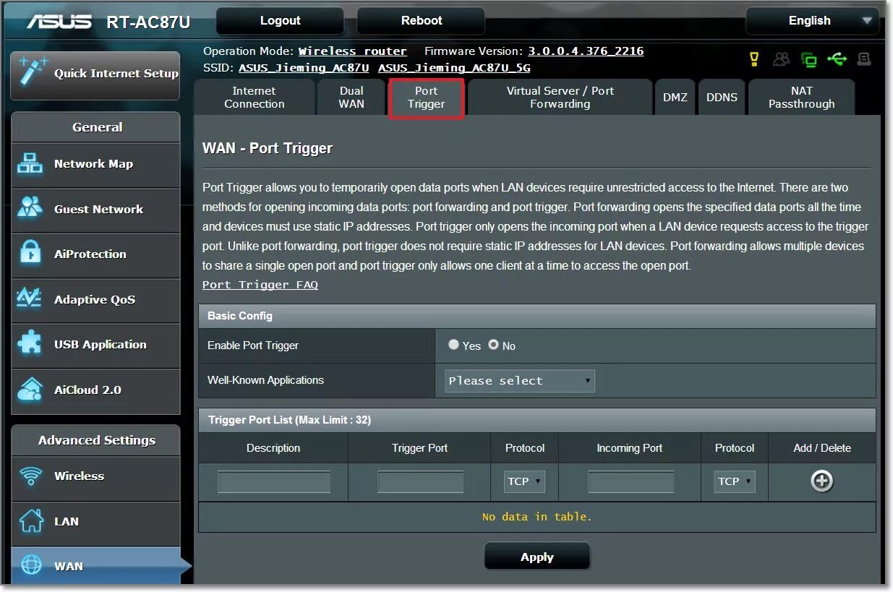Open Network Map from the sidebar

[x=95, y=165]
